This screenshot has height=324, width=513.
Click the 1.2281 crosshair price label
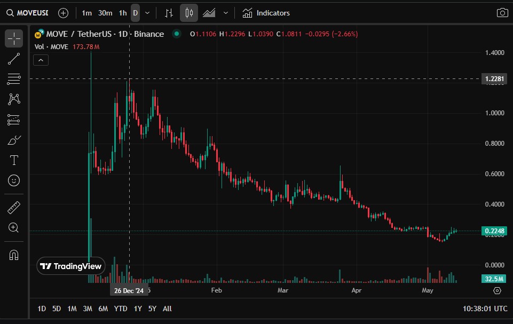(494, 79)
